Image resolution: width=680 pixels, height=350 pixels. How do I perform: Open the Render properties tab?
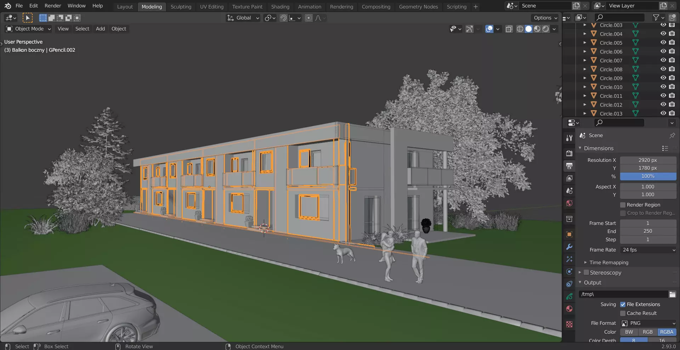[x=569, y=153]
